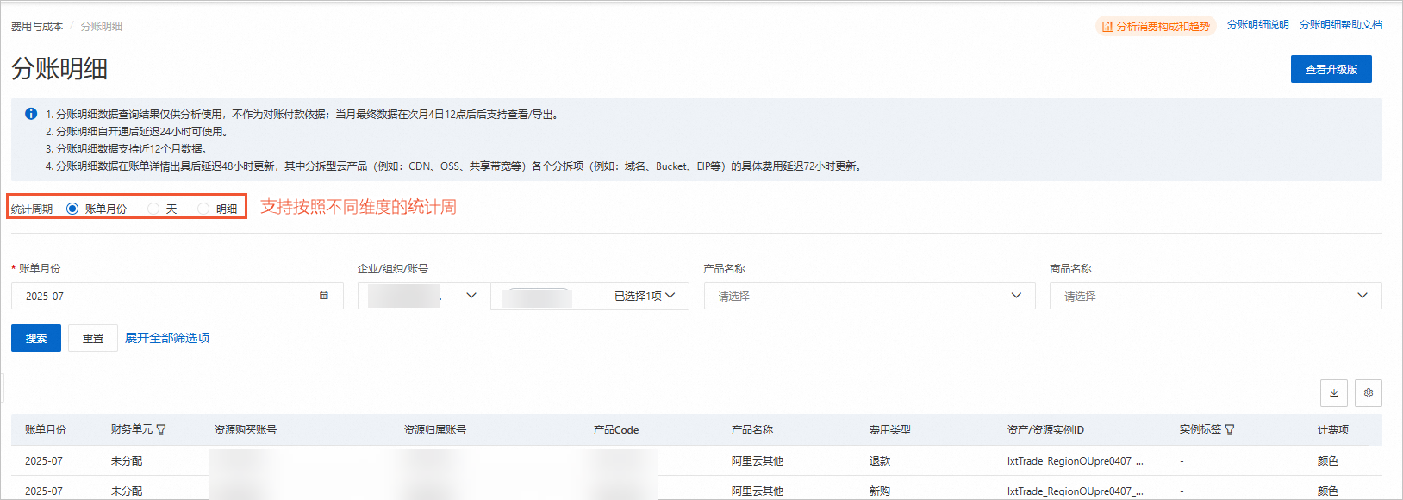
Task: Select the 账单月份 radio button
Action: (72, 209)
